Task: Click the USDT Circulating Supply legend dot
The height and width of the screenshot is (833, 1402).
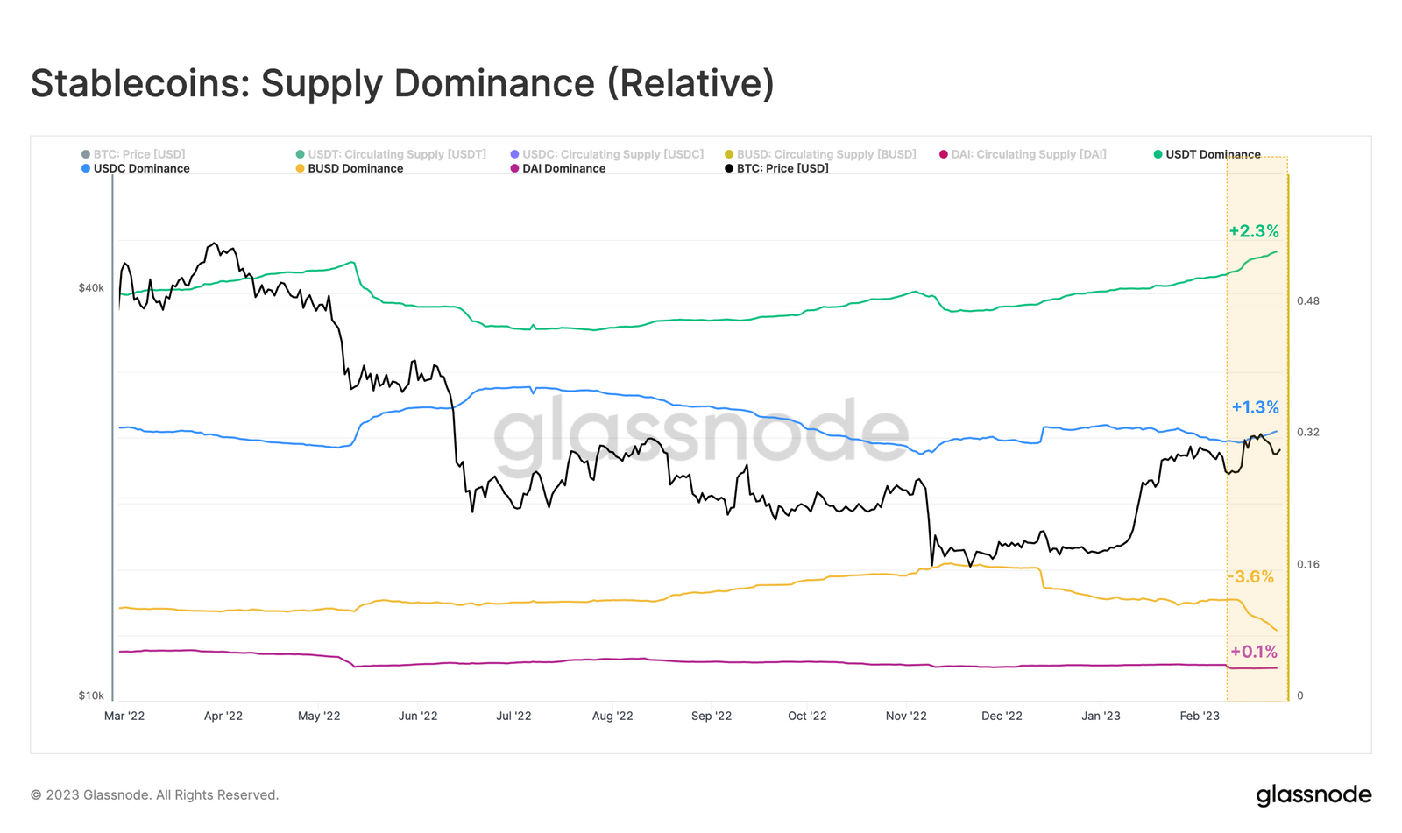Action: (x=301, y=154)
